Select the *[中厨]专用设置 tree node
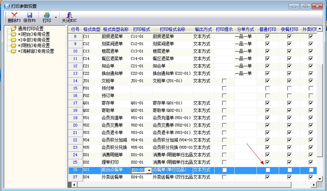 (34, 40)
